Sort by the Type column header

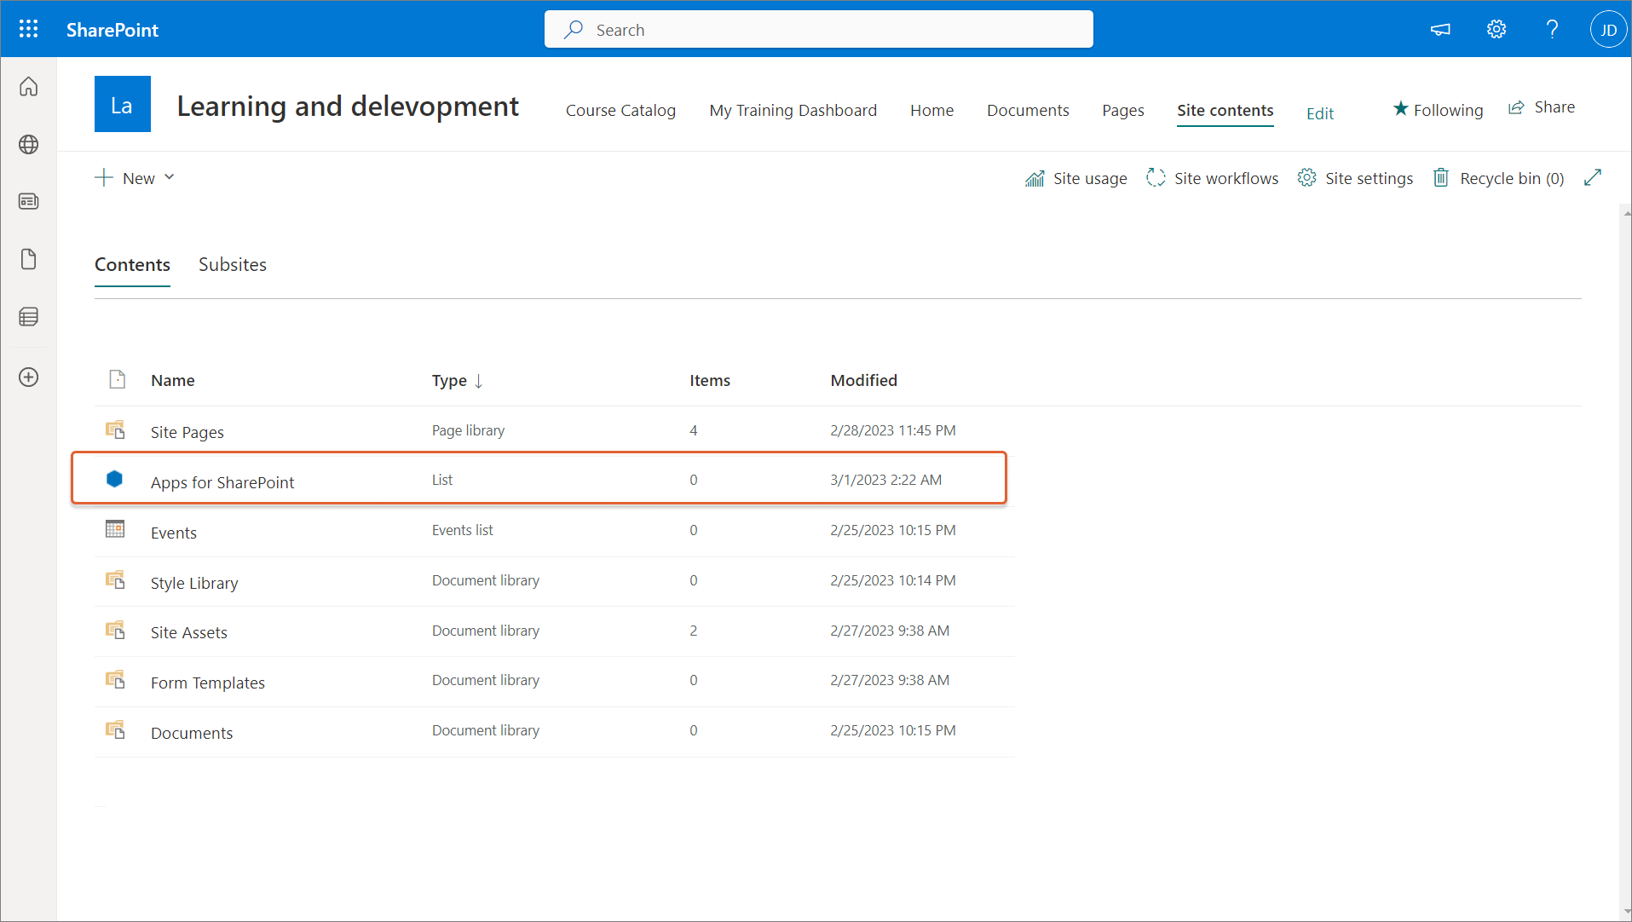(x=449, y=380)
